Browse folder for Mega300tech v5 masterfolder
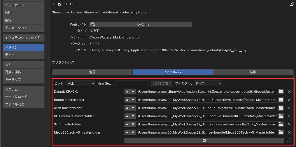Image resolution: width=296 pixels, height=147 pixels. click(281, 132)
